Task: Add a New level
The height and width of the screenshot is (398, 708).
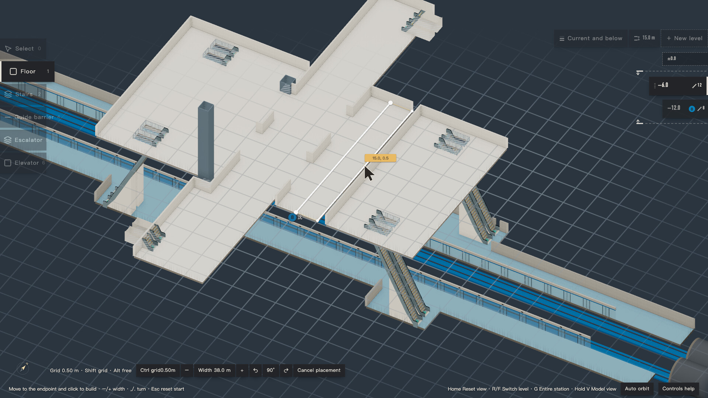Action: tap(684, 38)
